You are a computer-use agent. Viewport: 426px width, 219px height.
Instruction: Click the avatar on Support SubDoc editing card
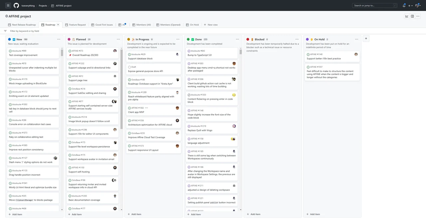[x=115, y=89]
